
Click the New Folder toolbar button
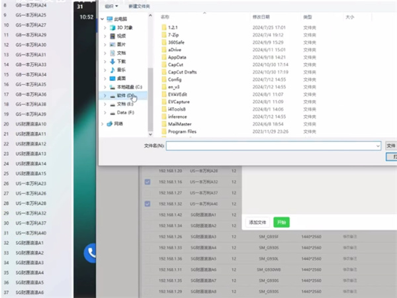point(139,6)
